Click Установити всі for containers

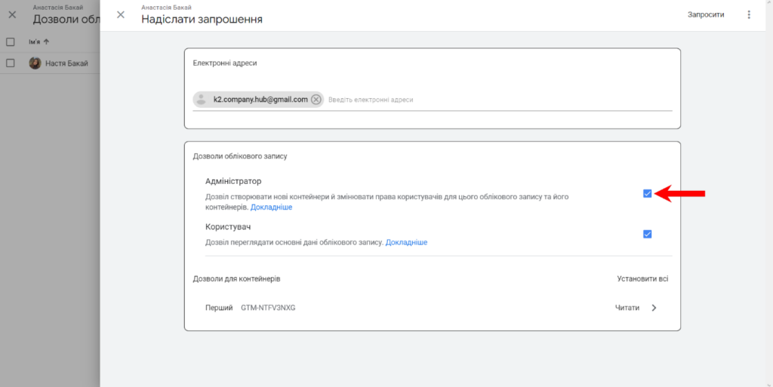tap(642, 279)
